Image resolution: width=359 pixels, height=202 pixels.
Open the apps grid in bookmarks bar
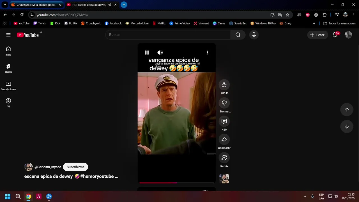pyautogui.click(x=4, y=23)
